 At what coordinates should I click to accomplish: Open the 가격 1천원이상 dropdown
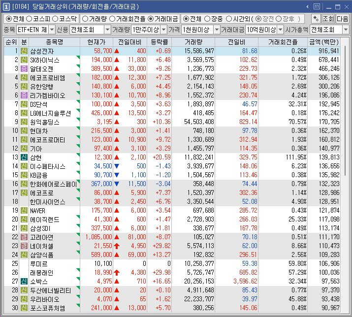pos(217,30)
